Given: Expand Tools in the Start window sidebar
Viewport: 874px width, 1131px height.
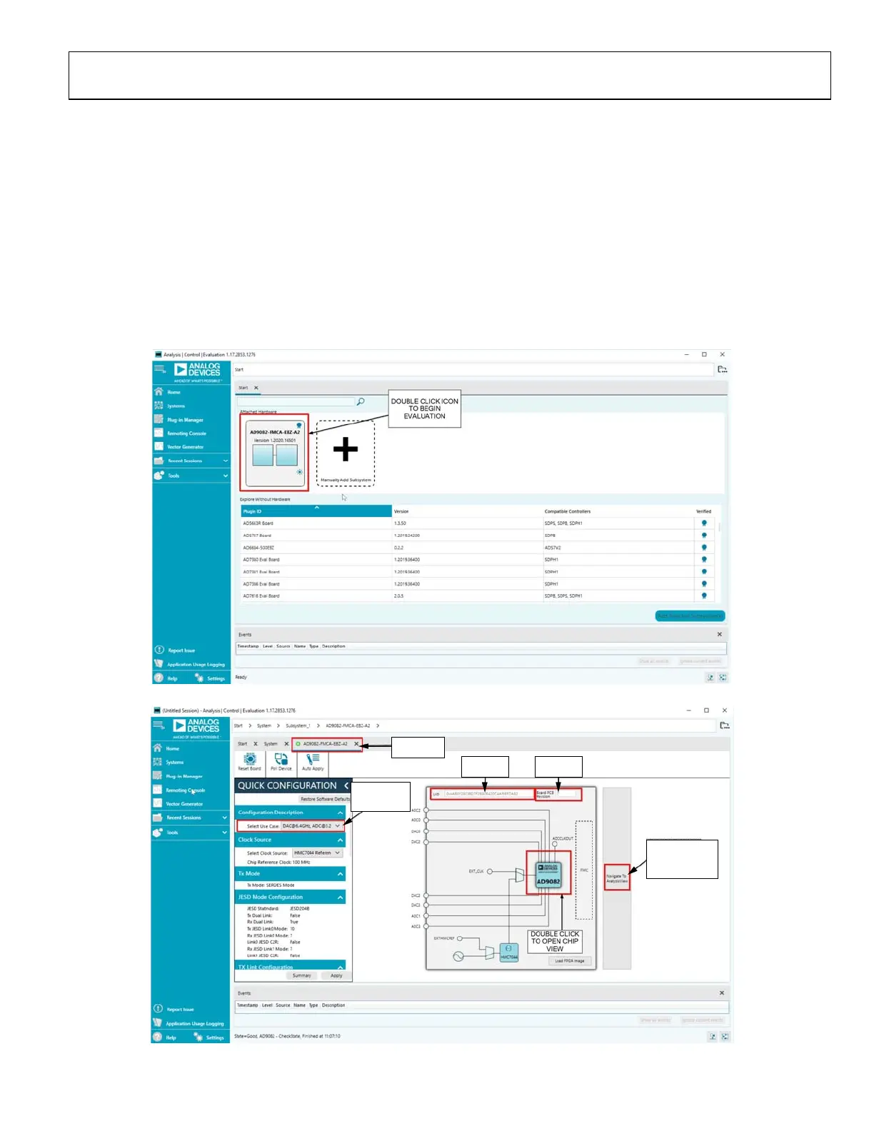Looking at the screenshot, I should click(191, 476).
